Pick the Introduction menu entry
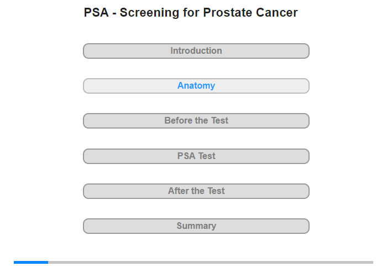Viewport: 387px width, 266px height. coord(196,51)
